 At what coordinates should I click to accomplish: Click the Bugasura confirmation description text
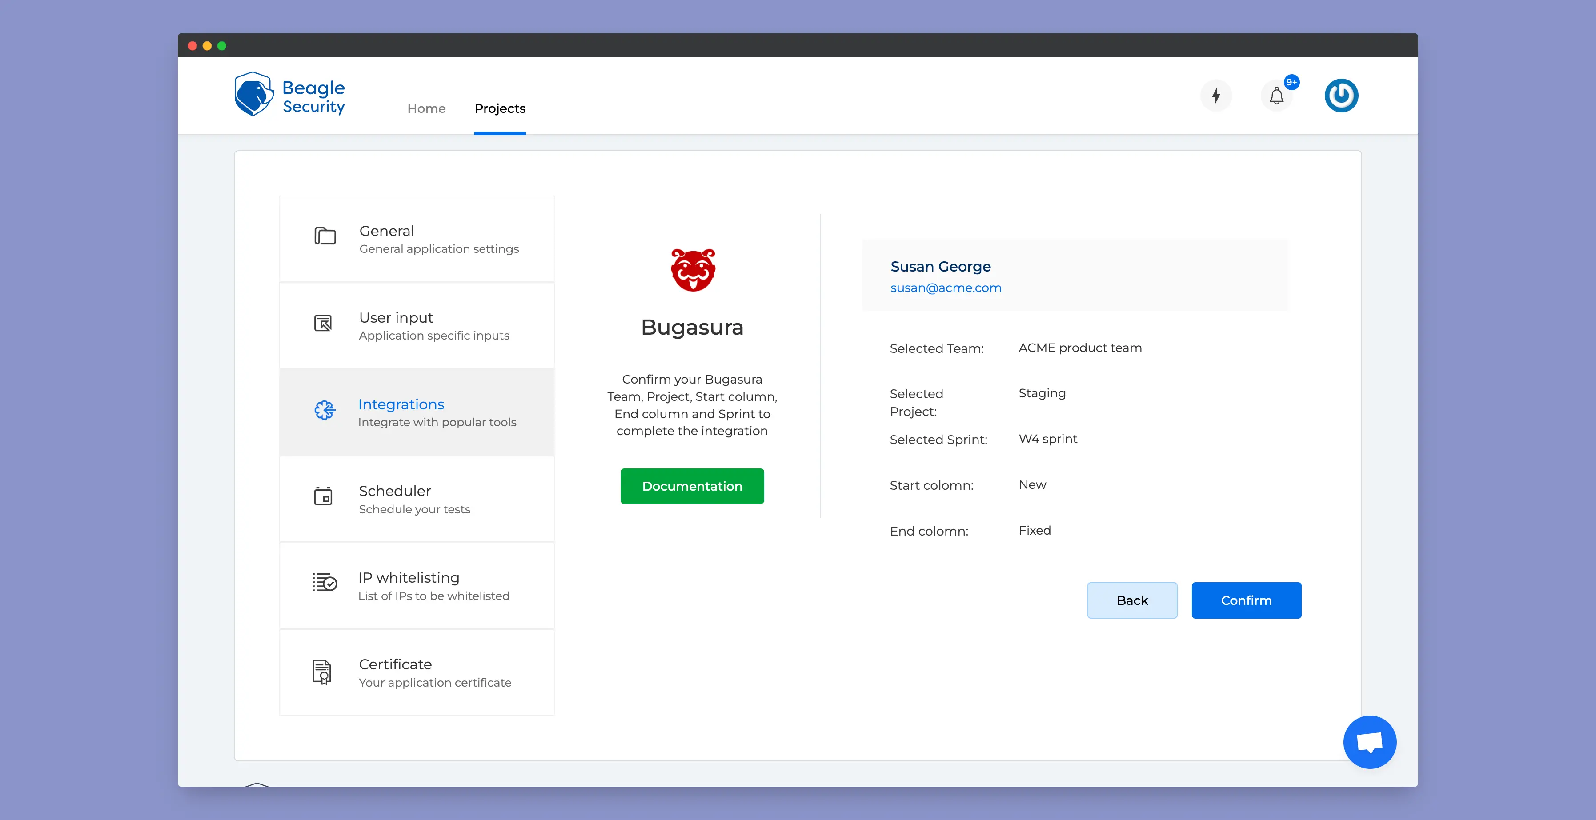(x=692, y=405)
